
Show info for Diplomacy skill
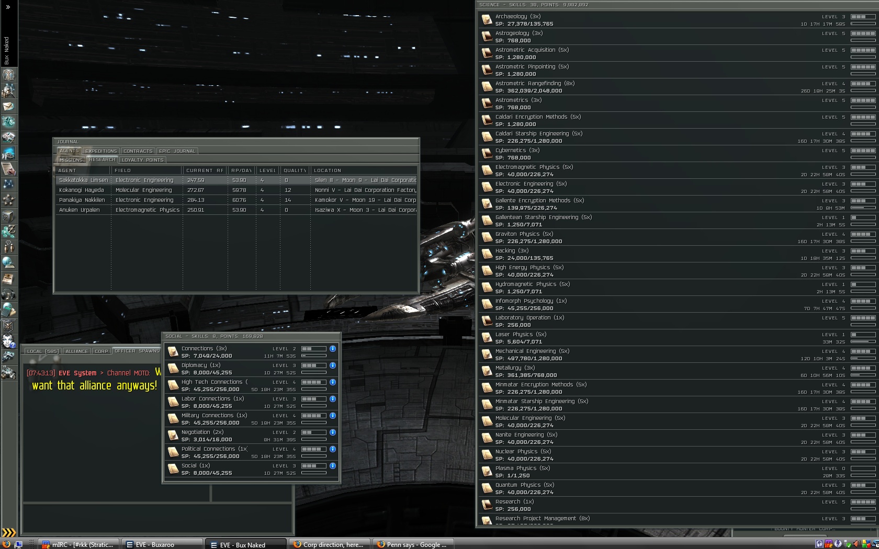pos(333,365)
